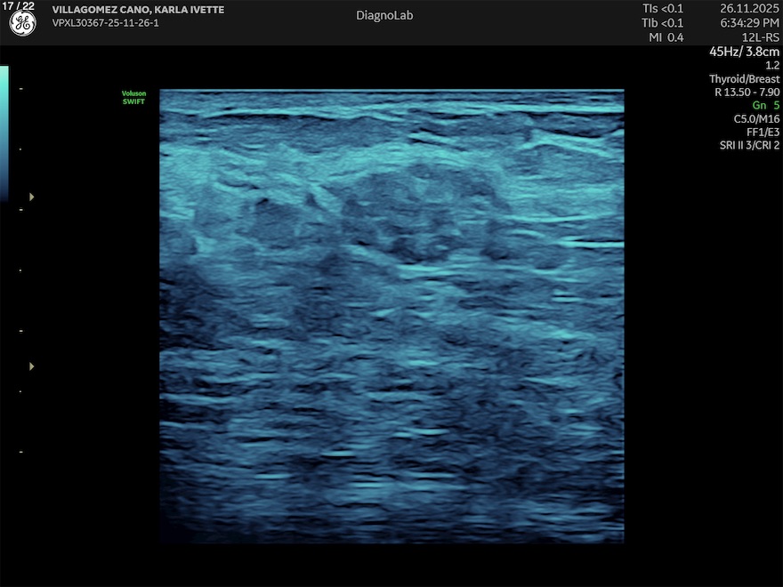The height and width of the screenshot is (587, 783).
Task: Click the TIs <0.1 thermal index
Action: pos(663,9)
